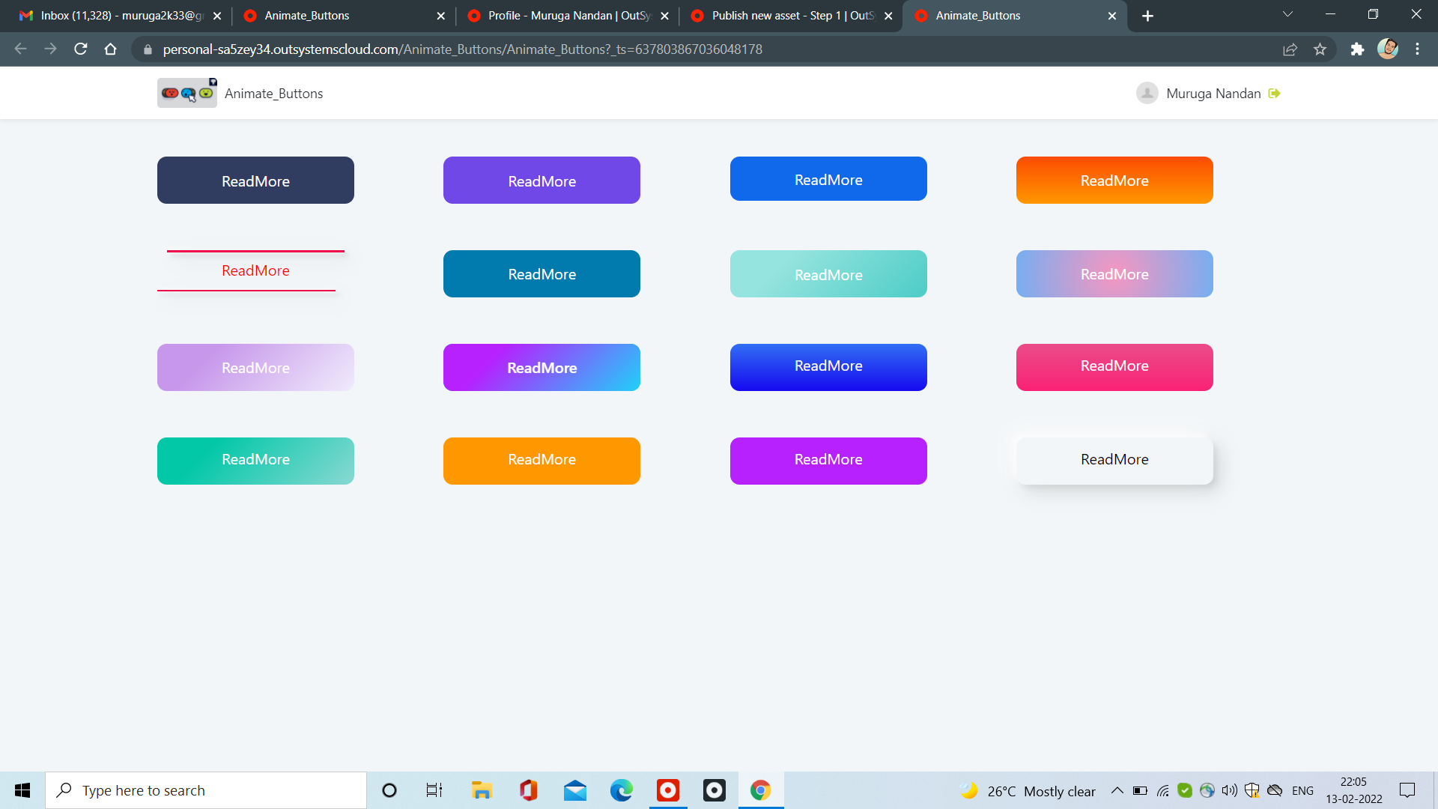
Task: Open the ENG language selector
Action: 1302,791
